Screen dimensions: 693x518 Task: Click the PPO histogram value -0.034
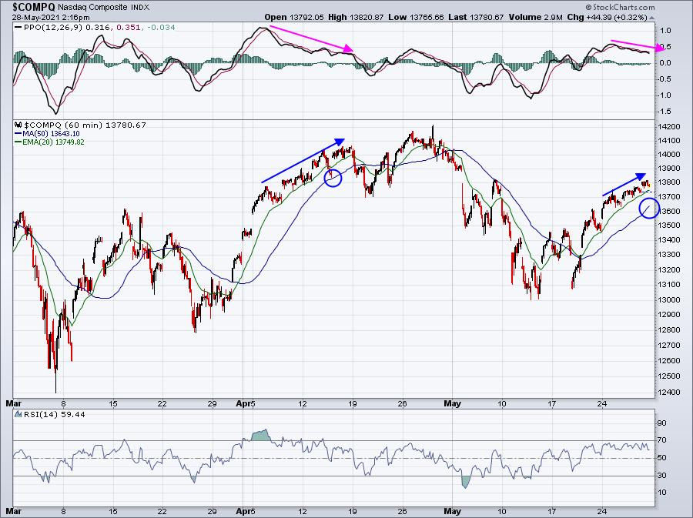click(161, 28)
